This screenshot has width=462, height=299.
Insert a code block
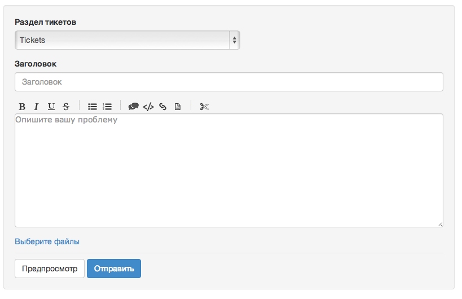[x=148, y=106]
